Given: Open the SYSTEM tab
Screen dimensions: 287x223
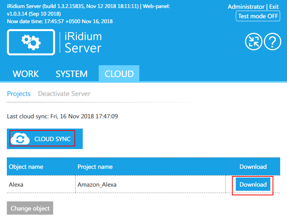Looking at the screenshot, I should tap(71, 74).
